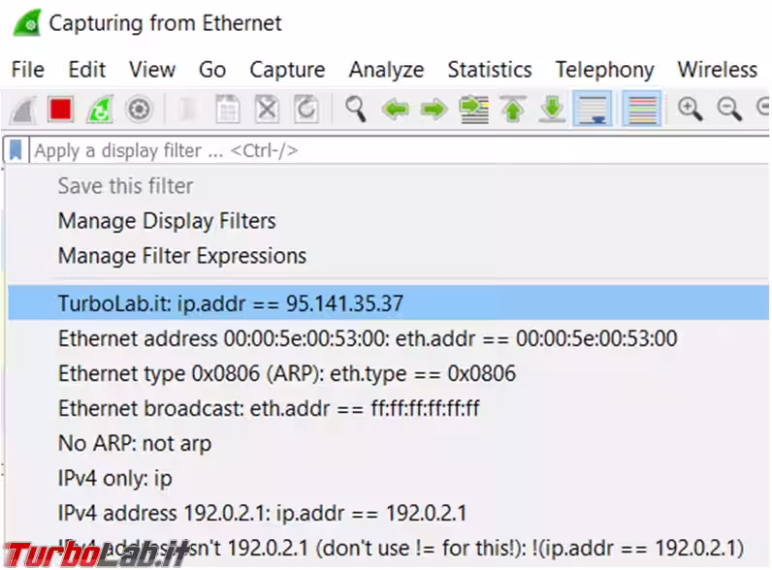Click into the display filter field
772x570 pixels.
[x=388, y=151]
